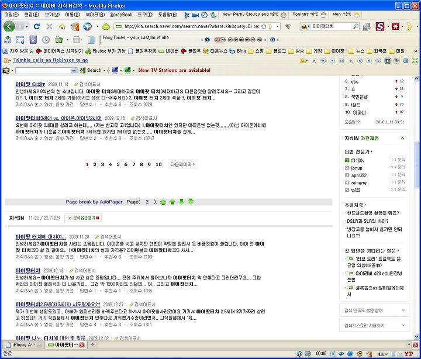Click the green camera screenshot icon
The height and width of the screenshot is (359, 421).
[x=59, y=40]
